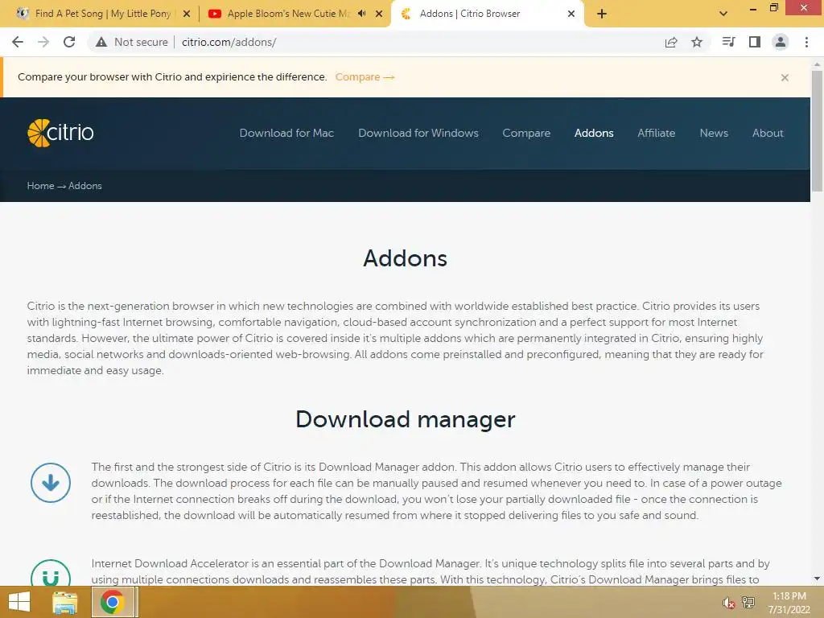Click the Citrio orange logo
The width and height of the screenshot is (824, 618).
(60, 133)
